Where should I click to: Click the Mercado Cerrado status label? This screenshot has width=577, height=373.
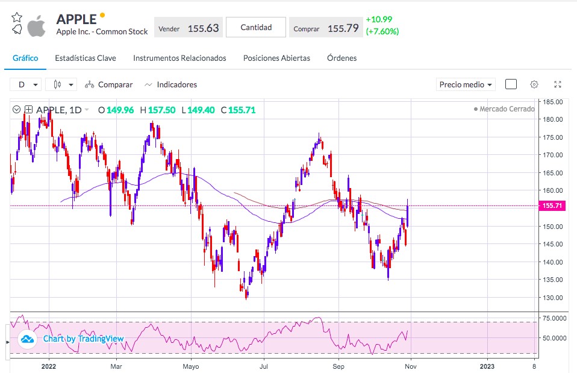504,109
